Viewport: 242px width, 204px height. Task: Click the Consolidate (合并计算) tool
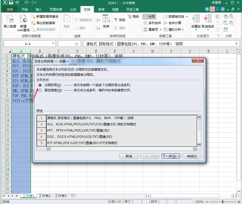[x=173, y=23]
